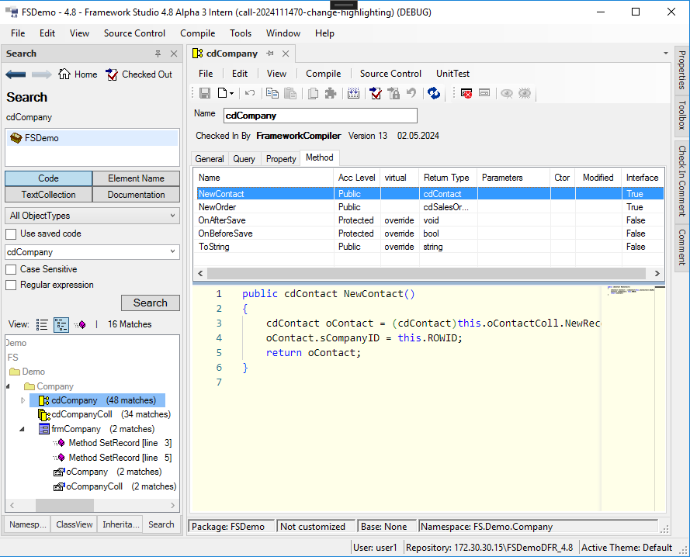Open the Source Control main menu
This screenshot has width=690, height=557.
click(x=134, y=33)
